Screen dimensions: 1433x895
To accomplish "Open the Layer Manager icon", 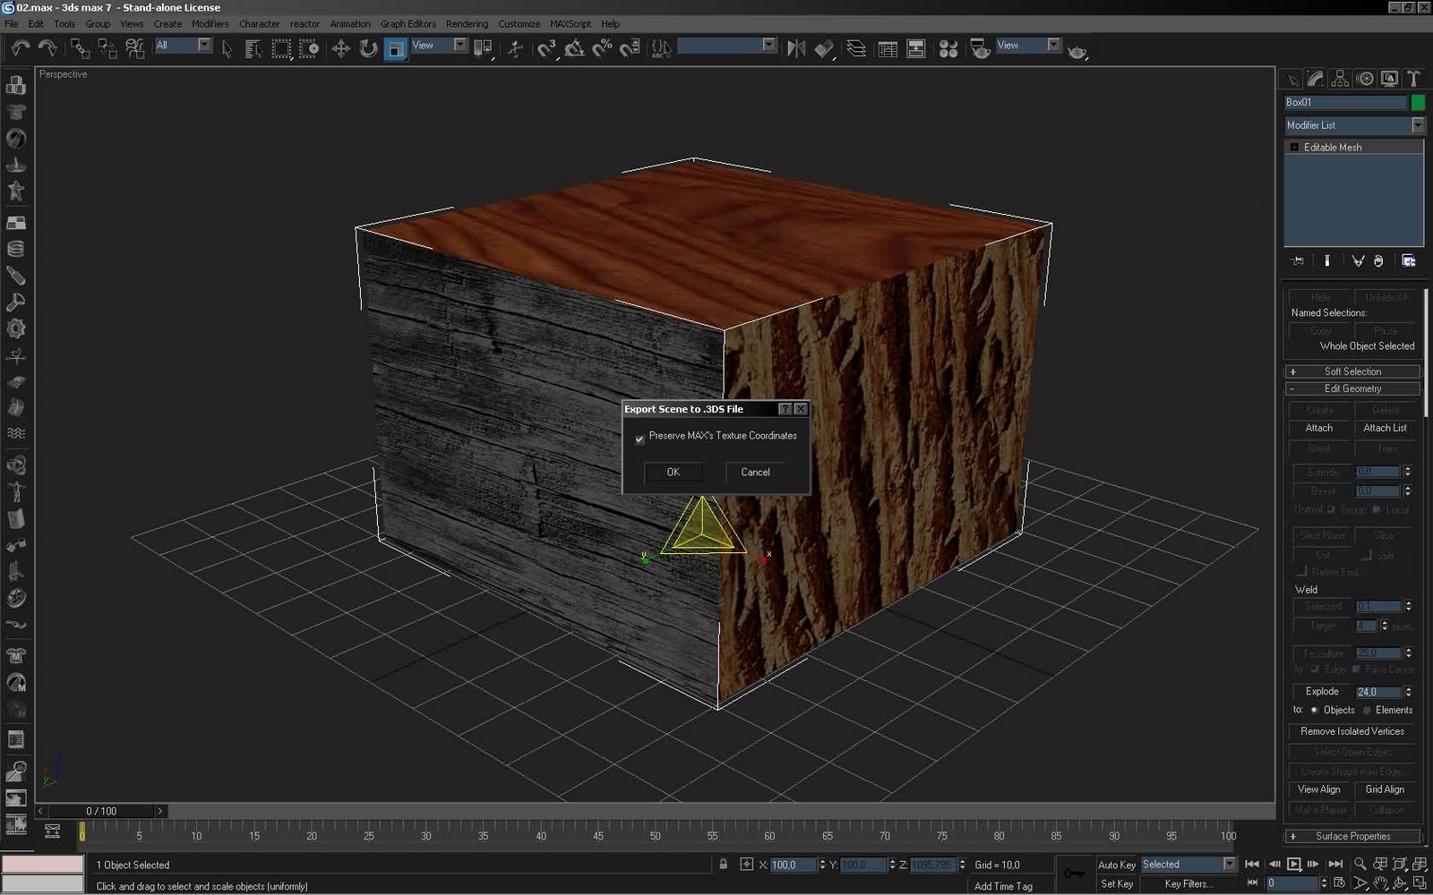I will tap(856, 49).
